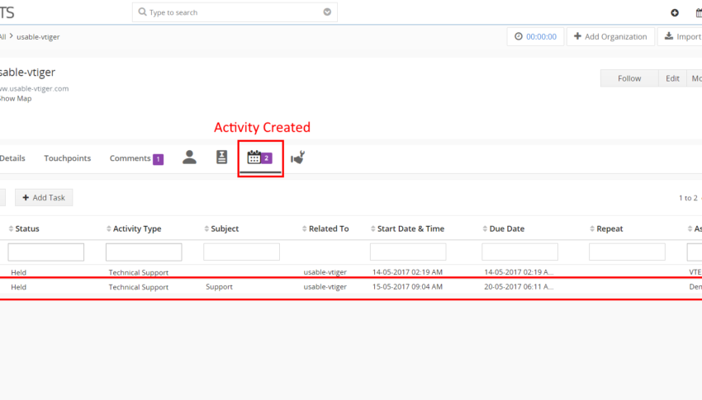Open the contacts person icon tab

189,158
